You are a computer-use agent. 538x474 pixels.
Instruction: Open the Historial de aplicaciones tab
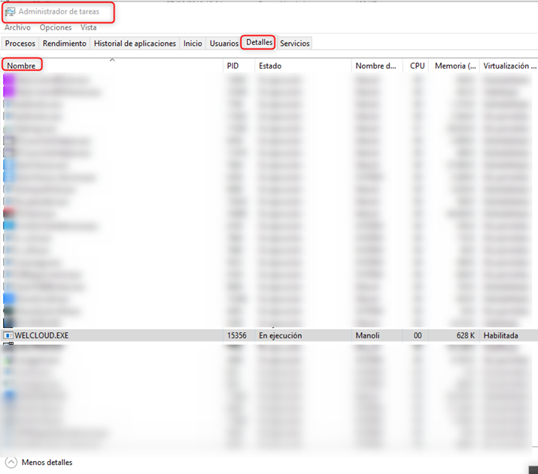tap(135, 44)
